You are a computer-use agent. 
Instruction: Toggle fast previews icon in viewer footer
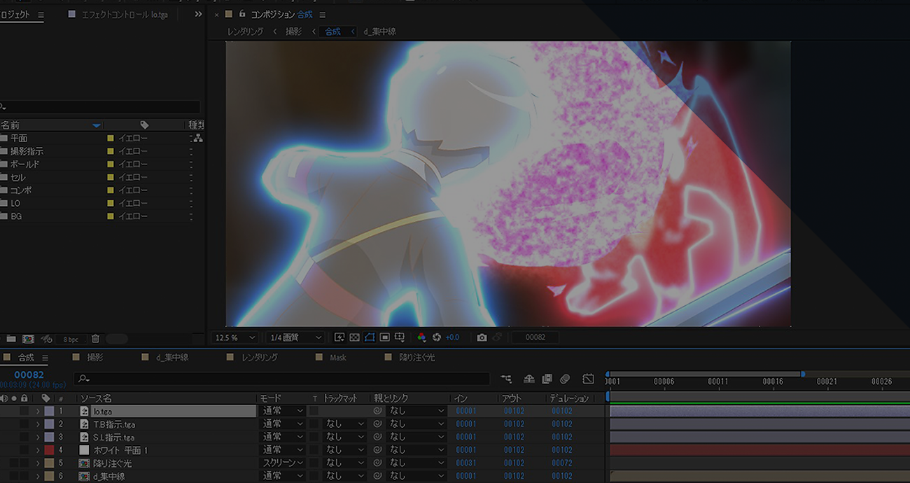point(339,337)
